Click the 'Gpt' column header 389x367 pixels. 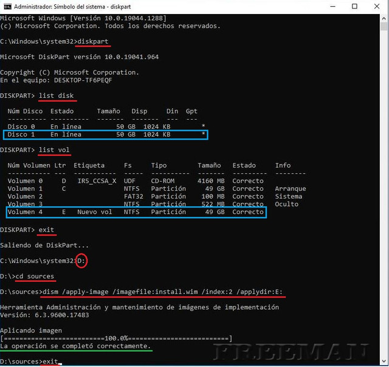coord(191,111)
